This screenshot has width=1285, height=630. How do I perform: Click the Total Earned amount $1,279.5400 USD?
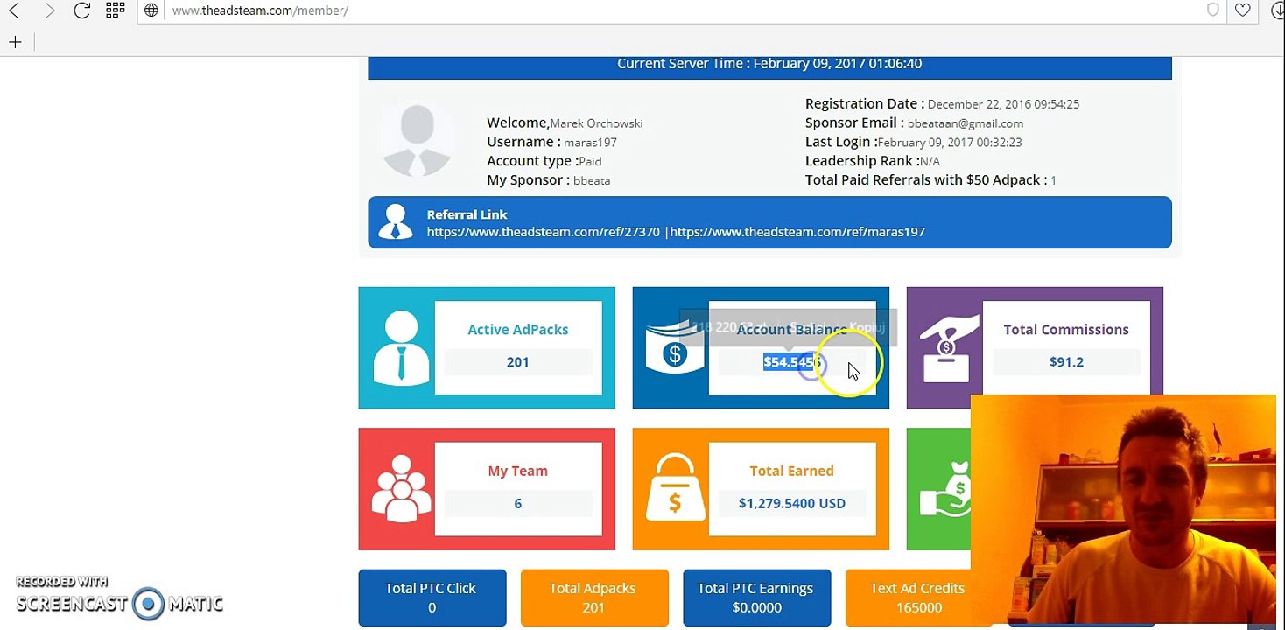792,503
